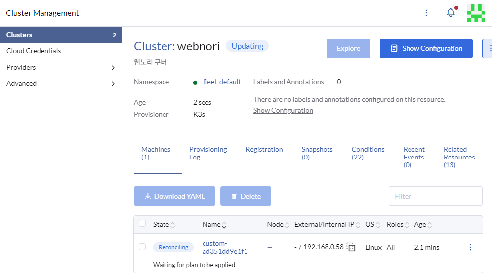
Task: Select Cloud Credentials in the sidebar
Action: [34, 51]
